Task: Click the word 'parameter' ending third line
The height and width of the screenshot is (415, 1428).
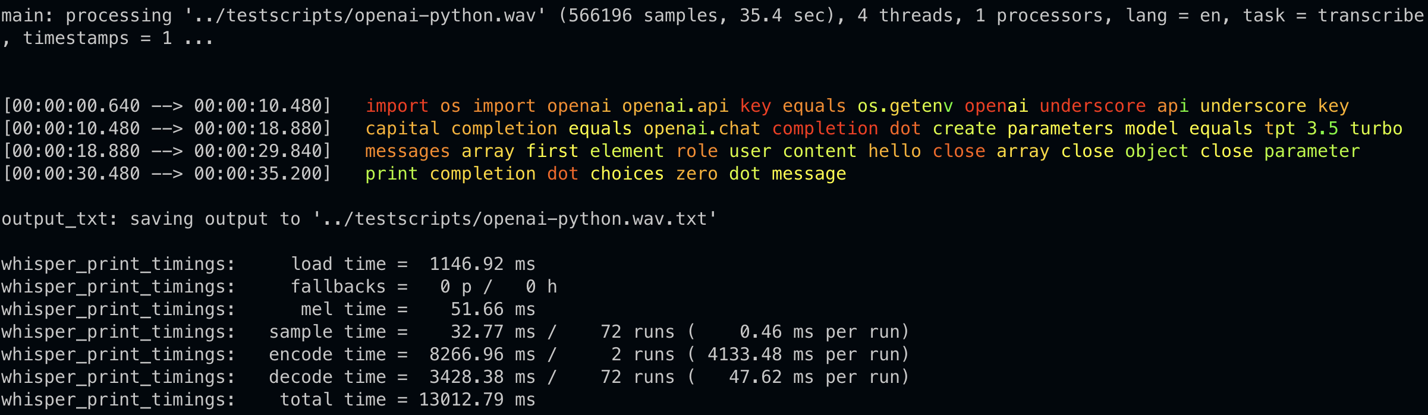Action: pos(1311,151)
